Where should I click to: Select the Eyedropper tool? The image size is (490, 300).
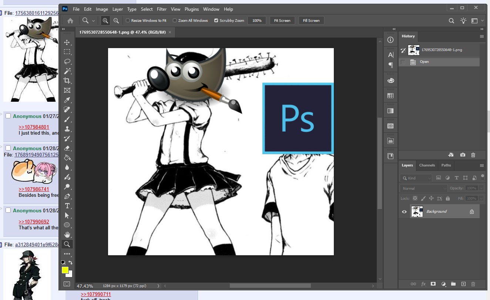click(67, 100)
